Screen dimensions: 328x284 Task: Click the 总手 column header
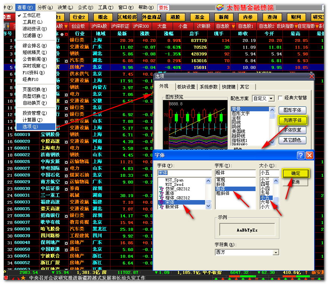[x=194, y=34]
